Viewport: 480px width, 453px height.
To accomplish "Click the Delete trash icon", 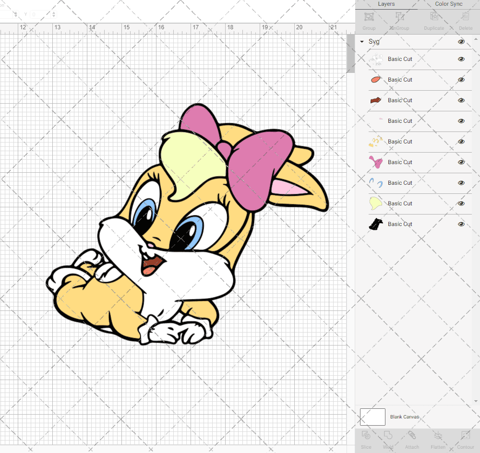I will pos(465,16).
